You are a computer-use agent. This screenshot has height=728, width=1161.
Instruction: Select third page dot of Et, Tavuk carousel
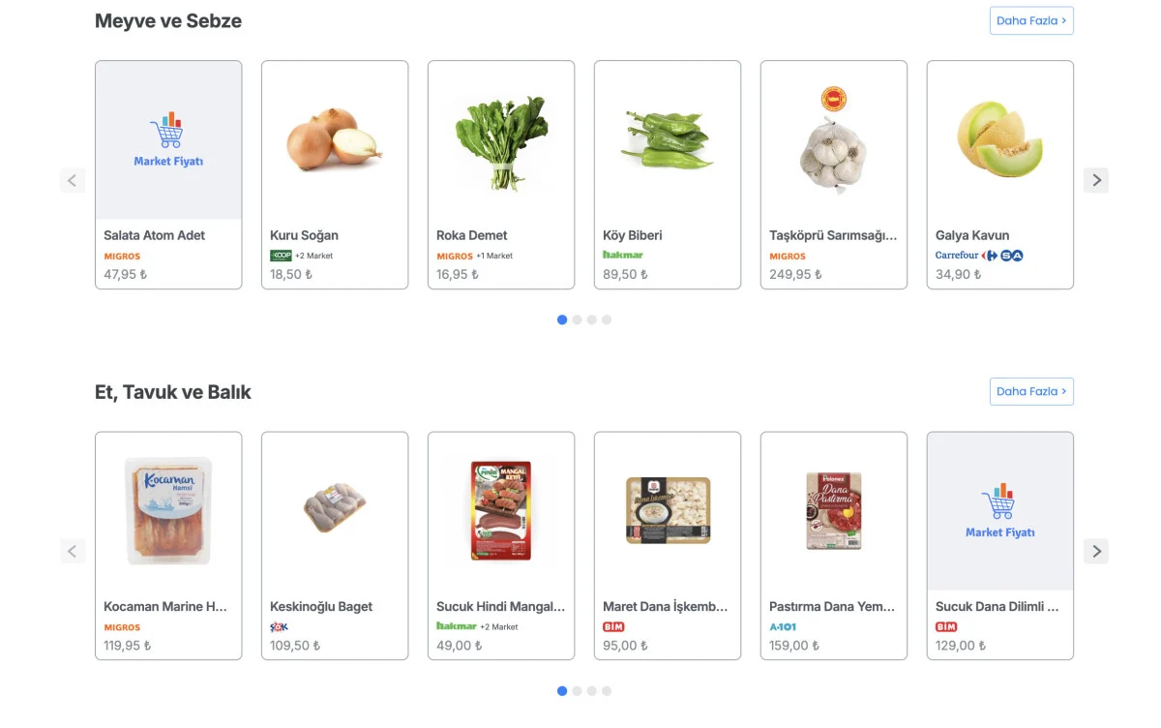(x=592, y=691)
